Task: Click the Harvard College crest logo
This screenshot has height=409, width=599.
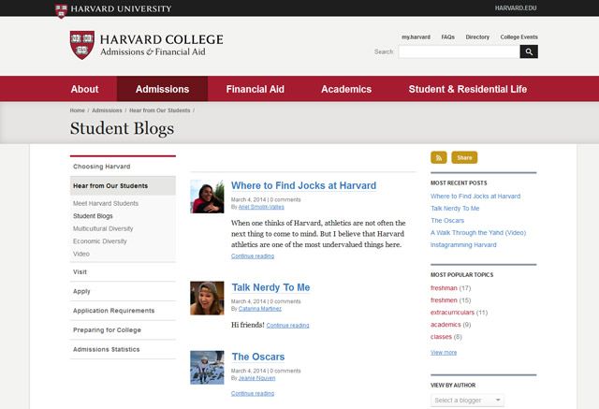Action: (81, 44)
